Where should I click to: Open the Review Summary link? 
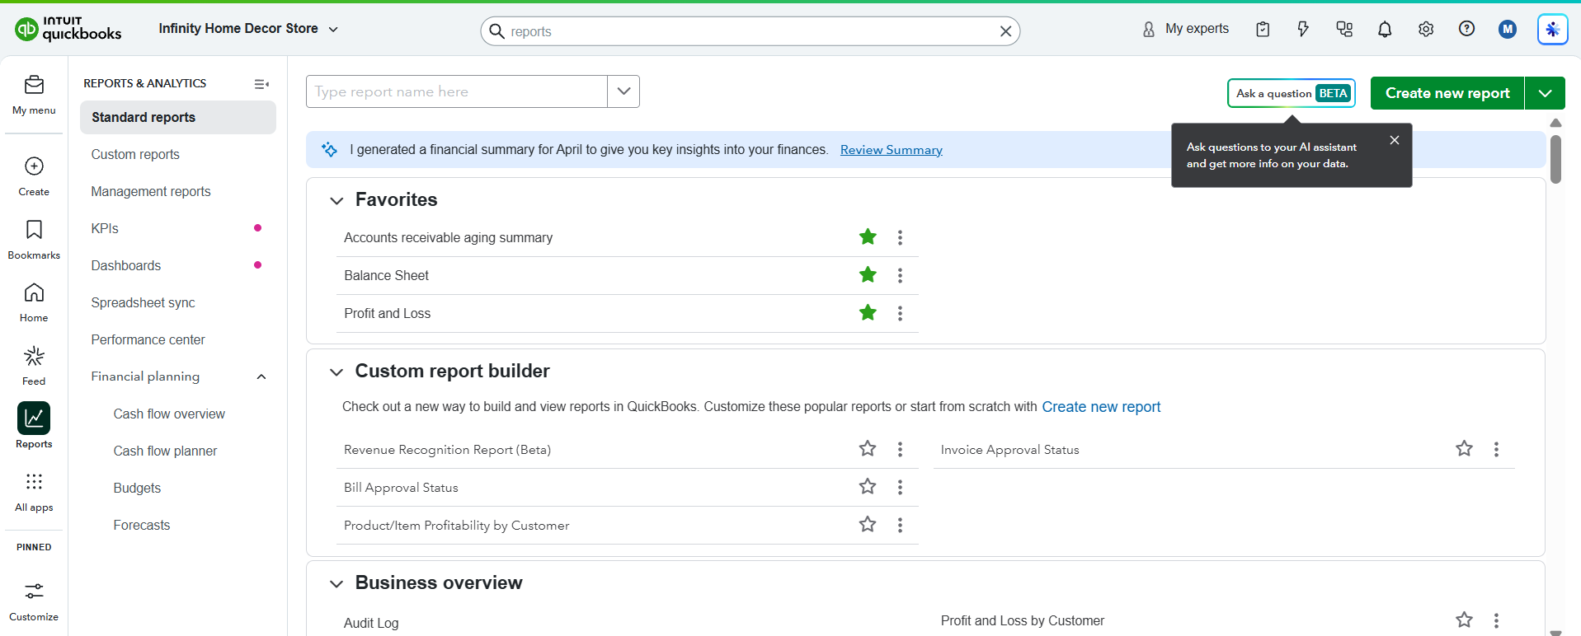[891, 150]
